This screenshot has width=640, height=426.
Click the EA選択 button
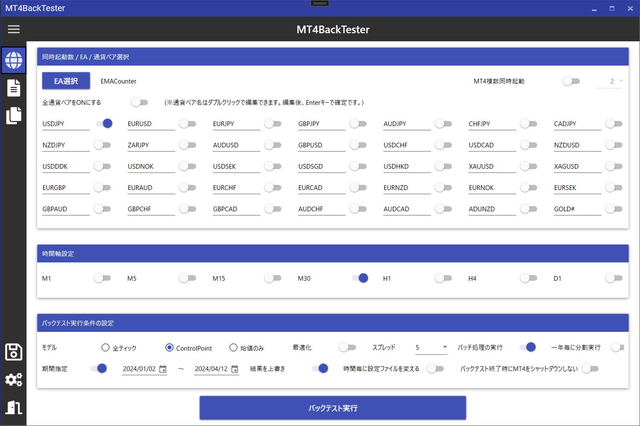66,81
